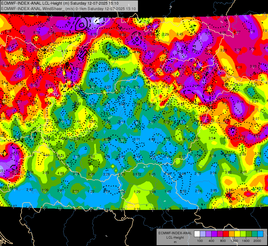The height and width of the screenshot is (246, 268).
Task: Click the map value 10.7
Action: (x=166, y=69)
